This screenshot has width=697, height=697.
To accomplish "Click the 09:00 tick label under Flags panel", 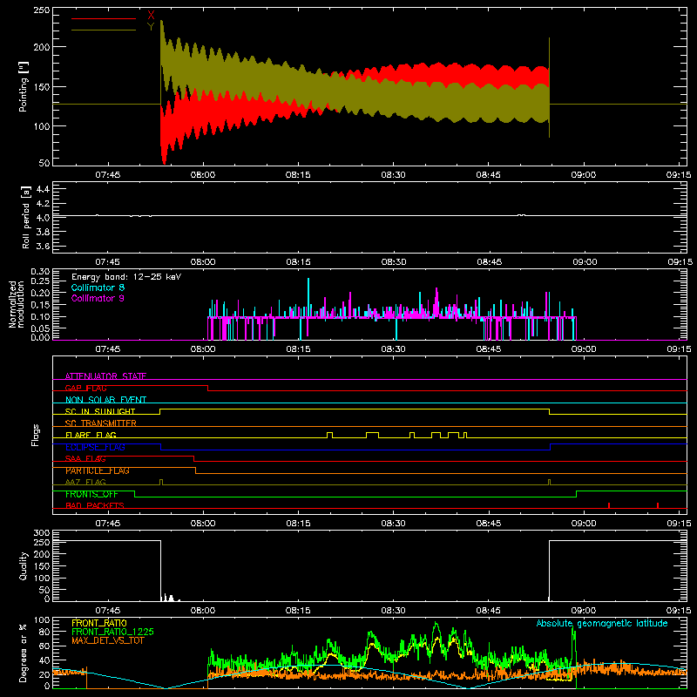I will (584, 524).
